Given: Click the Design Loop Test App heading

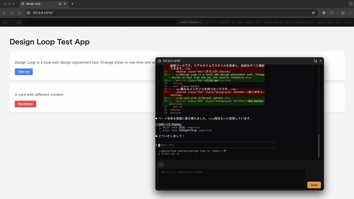Looking at the screenshot, I should 50,42.
